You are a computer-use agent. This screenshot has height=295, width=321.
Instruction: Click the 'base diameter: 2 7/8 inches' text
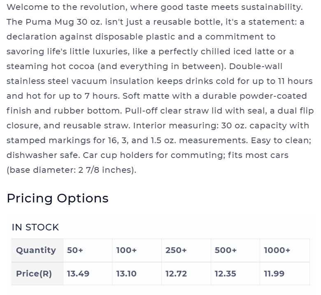71,170
